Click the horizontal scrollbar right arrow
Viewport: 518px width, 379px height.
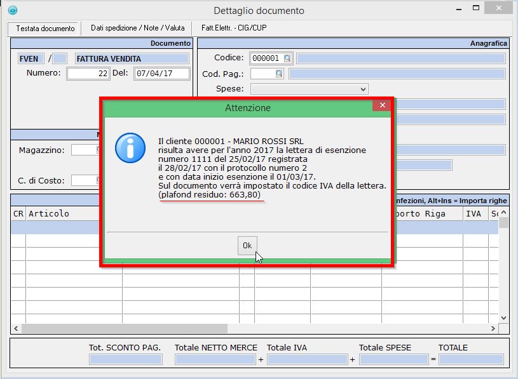click(x=493, y=329)
